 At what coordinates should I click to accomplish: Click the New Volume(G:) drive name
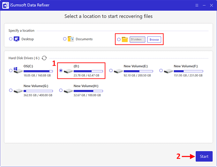click(36, 86)
